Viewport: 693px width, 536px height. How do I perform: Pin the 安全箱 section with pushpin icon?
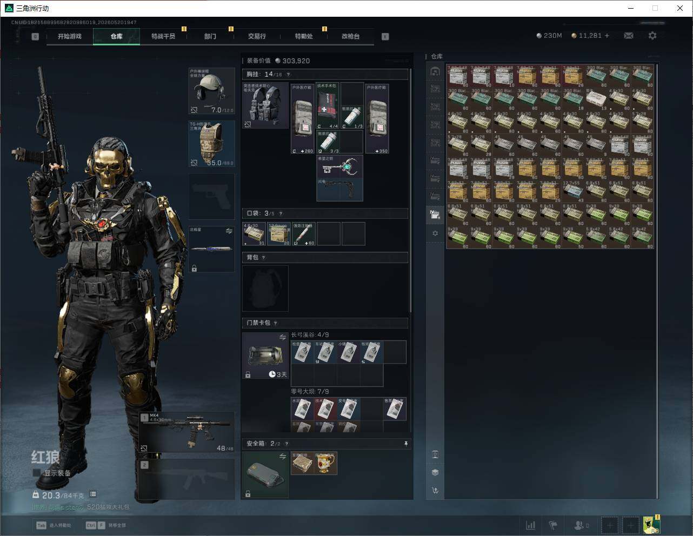[406, 444]
